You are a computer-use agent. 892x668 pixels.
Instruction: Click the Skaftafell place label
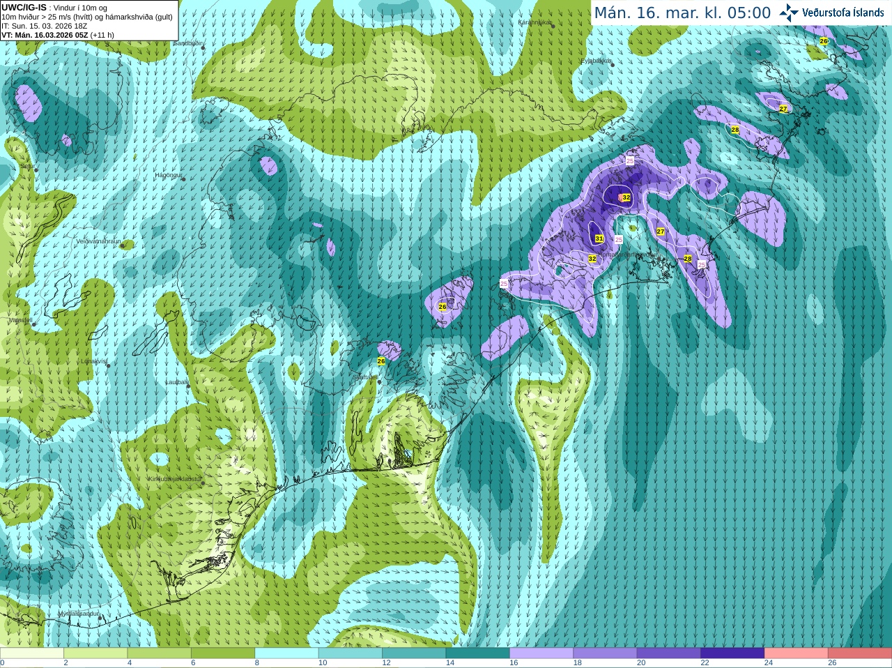364,377
